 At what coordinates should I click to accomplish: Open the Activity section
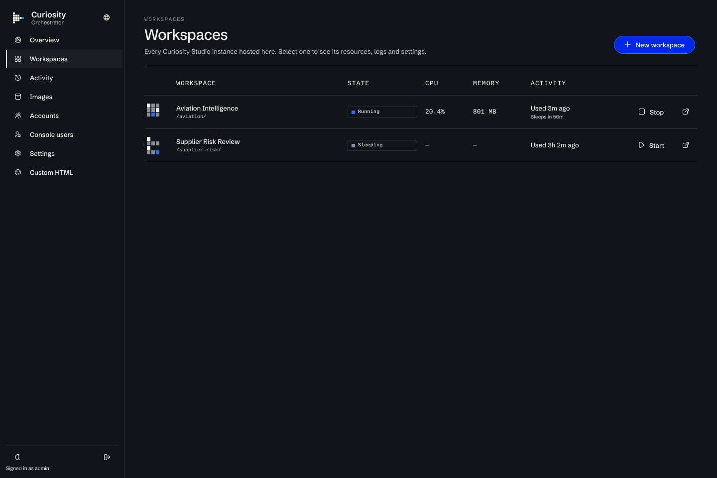pos(64,78)
